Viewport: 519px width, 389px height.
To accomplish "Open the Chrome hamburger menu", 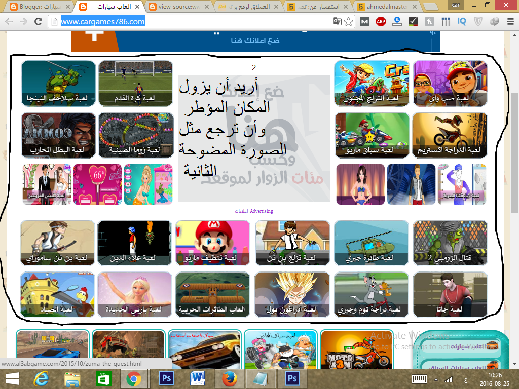I will coord(510,22).
